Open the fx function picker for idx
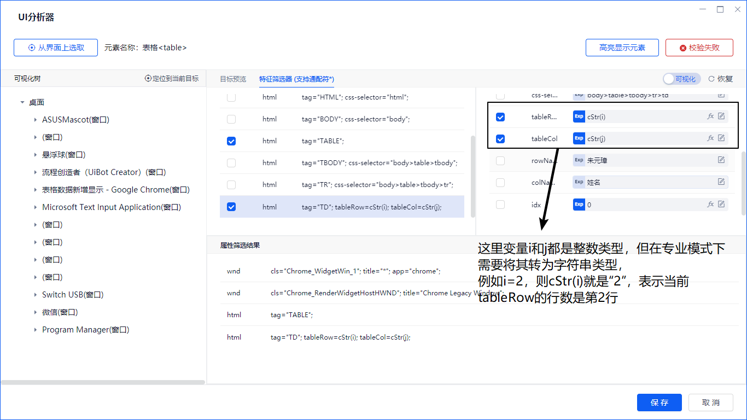Screen dimensions: 747x420 click(710, 204)
